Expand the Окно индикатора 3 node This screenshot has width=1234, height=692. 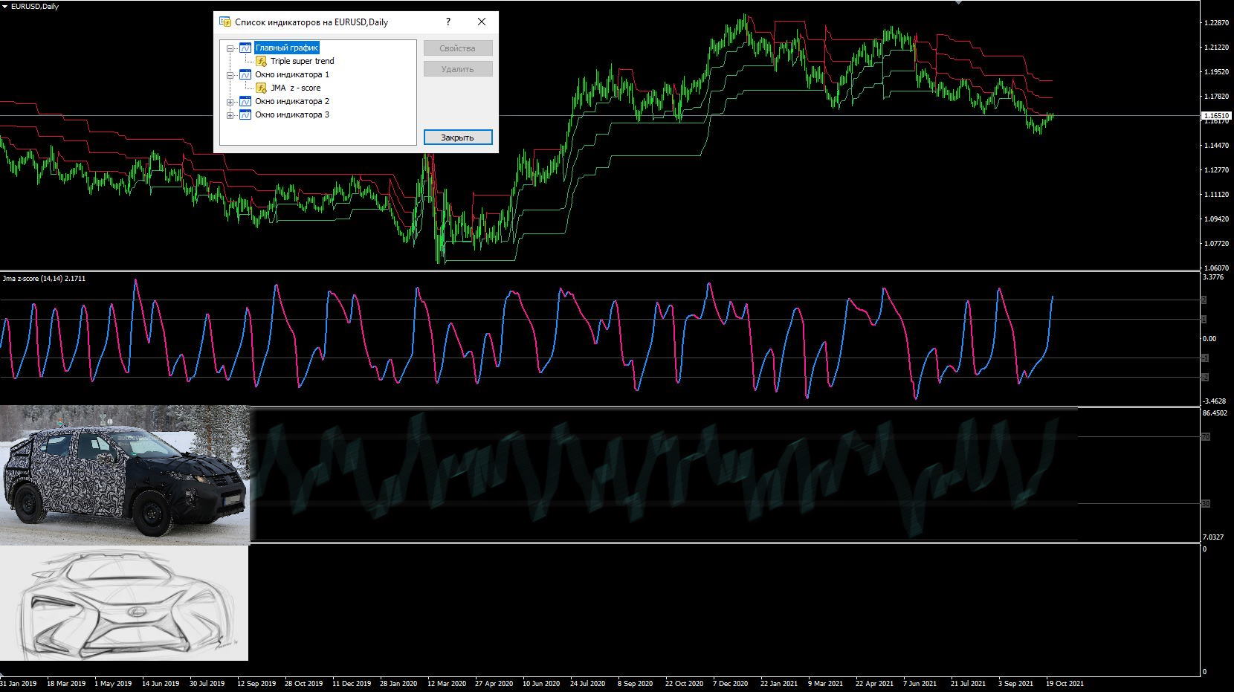tap(230, 115)
